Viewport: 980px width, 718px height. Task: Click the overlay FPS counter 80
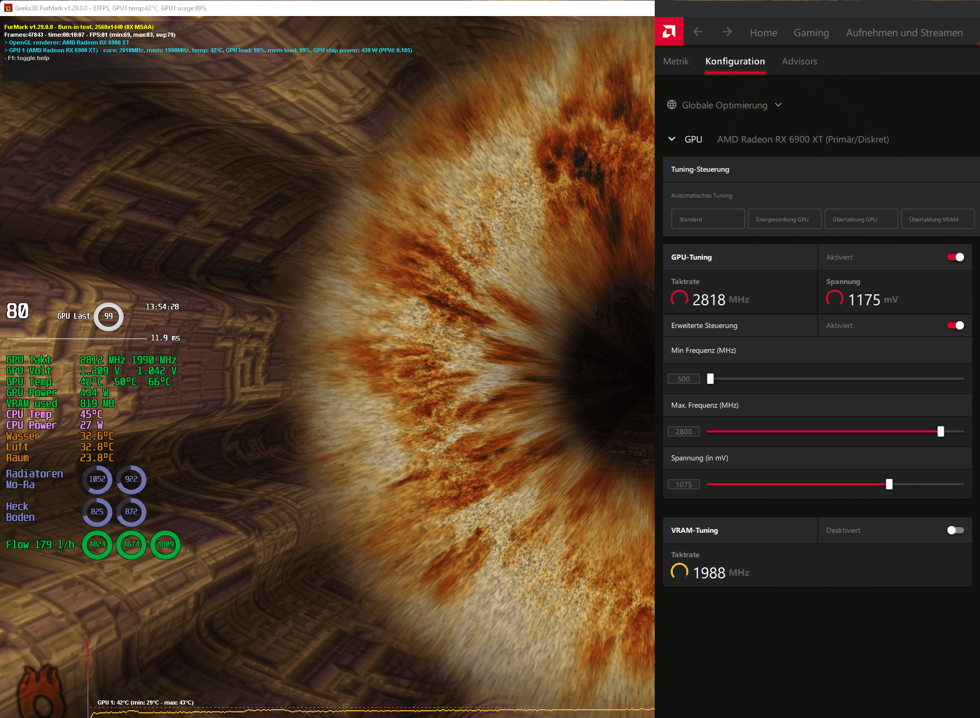pyautogui.click(x=18, y=311)
